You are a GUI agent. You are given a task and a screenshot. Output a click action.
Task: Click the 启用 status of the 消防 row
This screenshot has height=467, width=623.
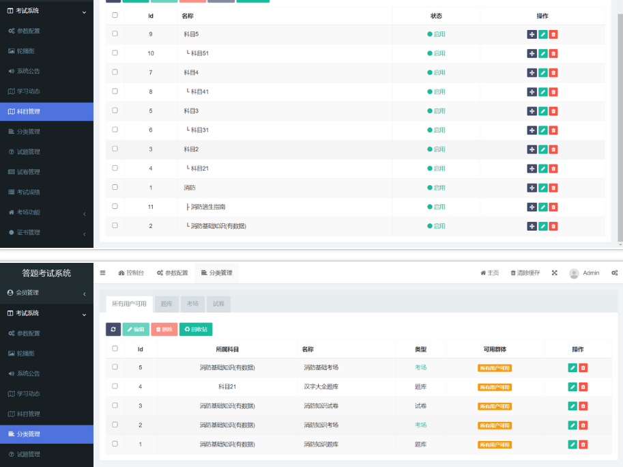[436, 188]
